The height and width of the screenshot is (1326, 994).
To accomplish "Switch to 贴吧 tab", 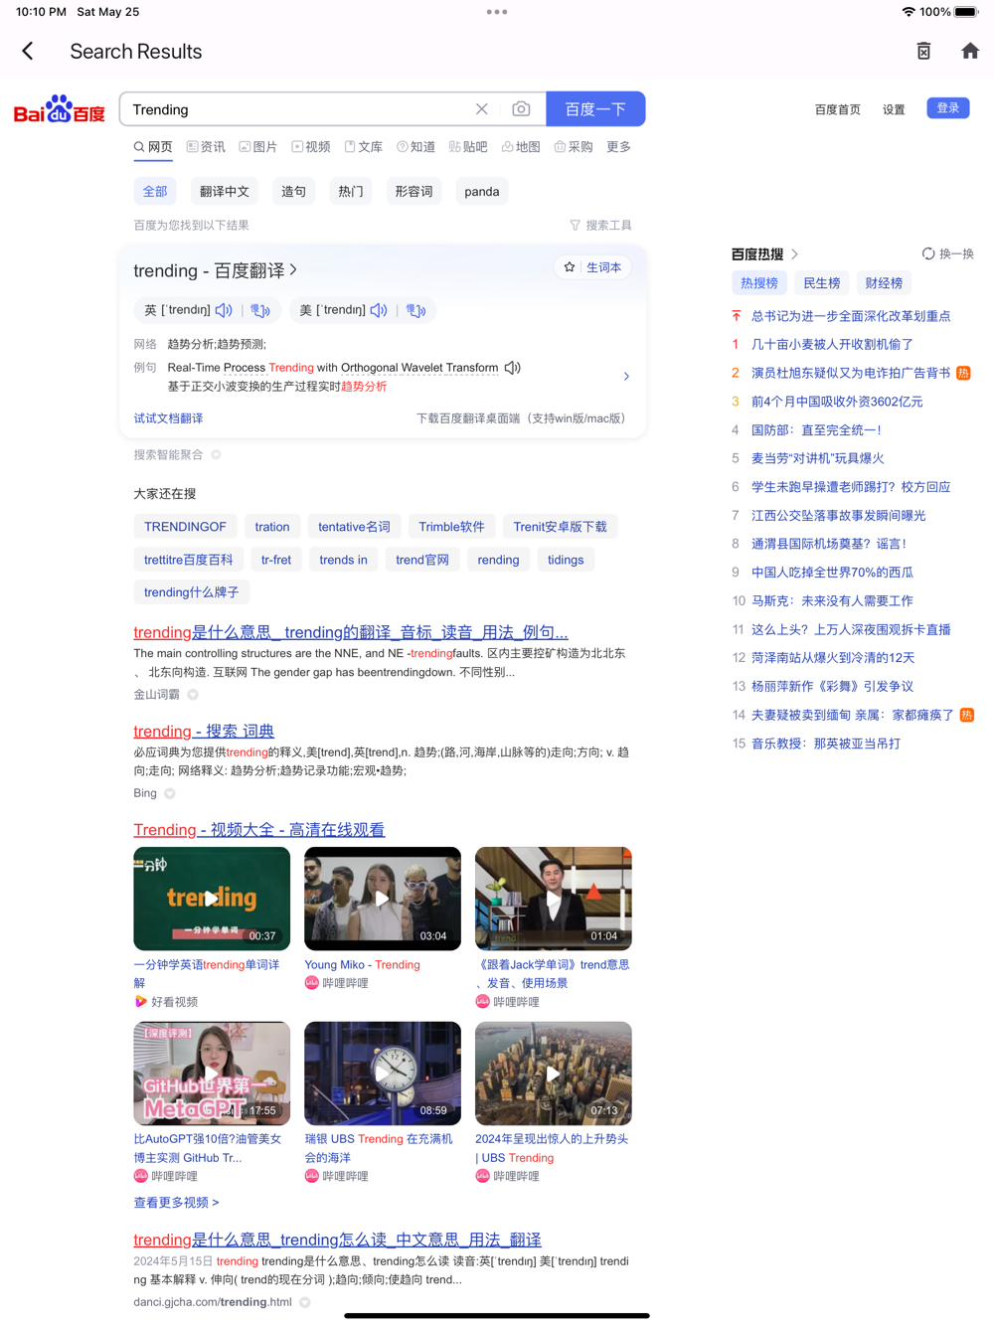I will pos(468,147).
